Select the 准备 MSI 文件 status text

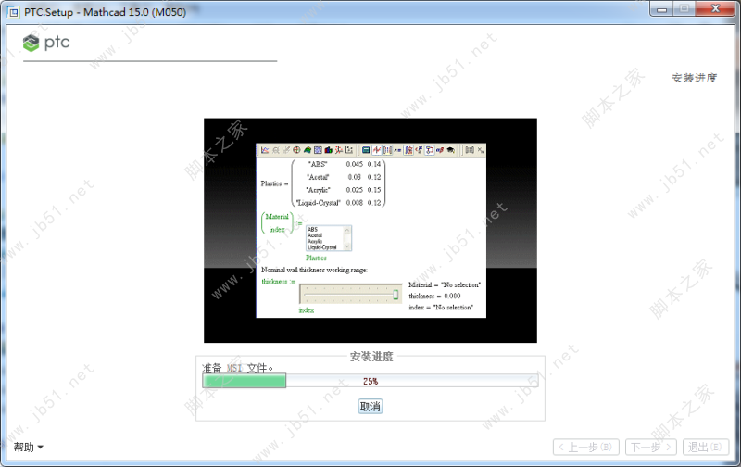point(237,368)
